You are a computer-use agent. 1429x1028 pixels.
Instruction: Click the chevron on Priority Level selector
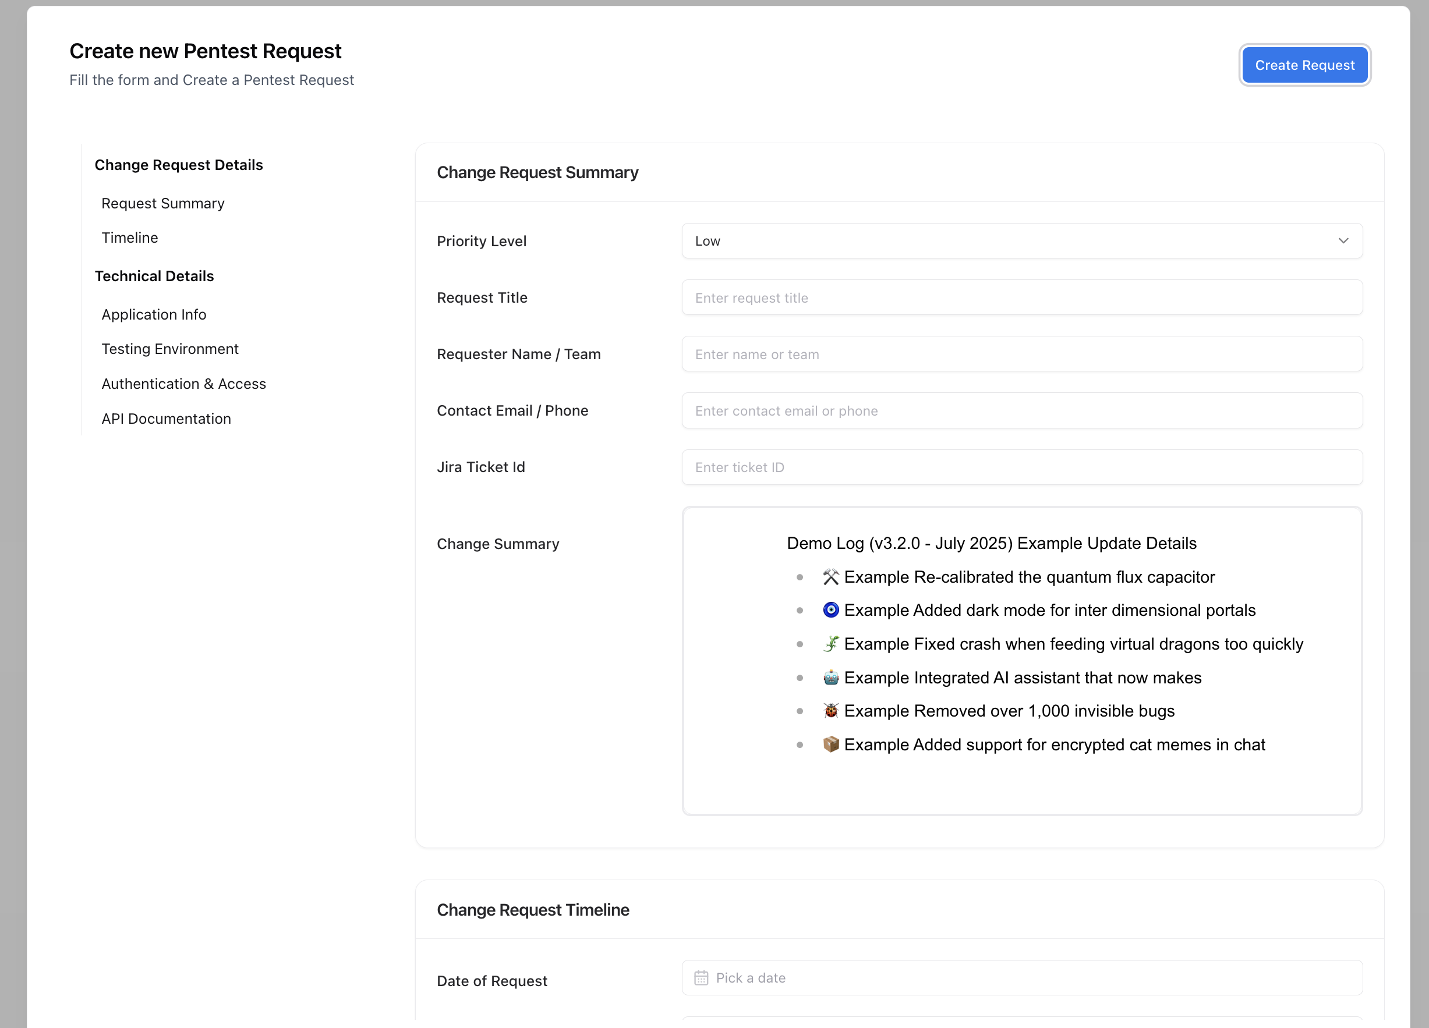[1343, 240]
